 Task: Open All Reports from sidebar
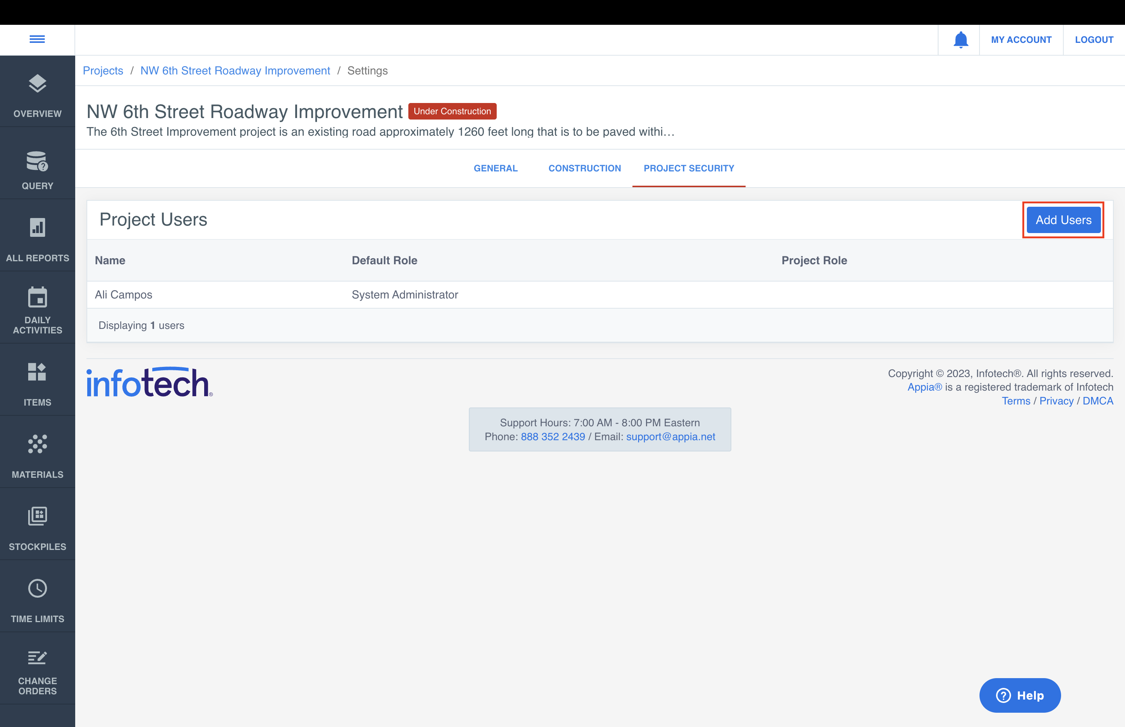37,238
